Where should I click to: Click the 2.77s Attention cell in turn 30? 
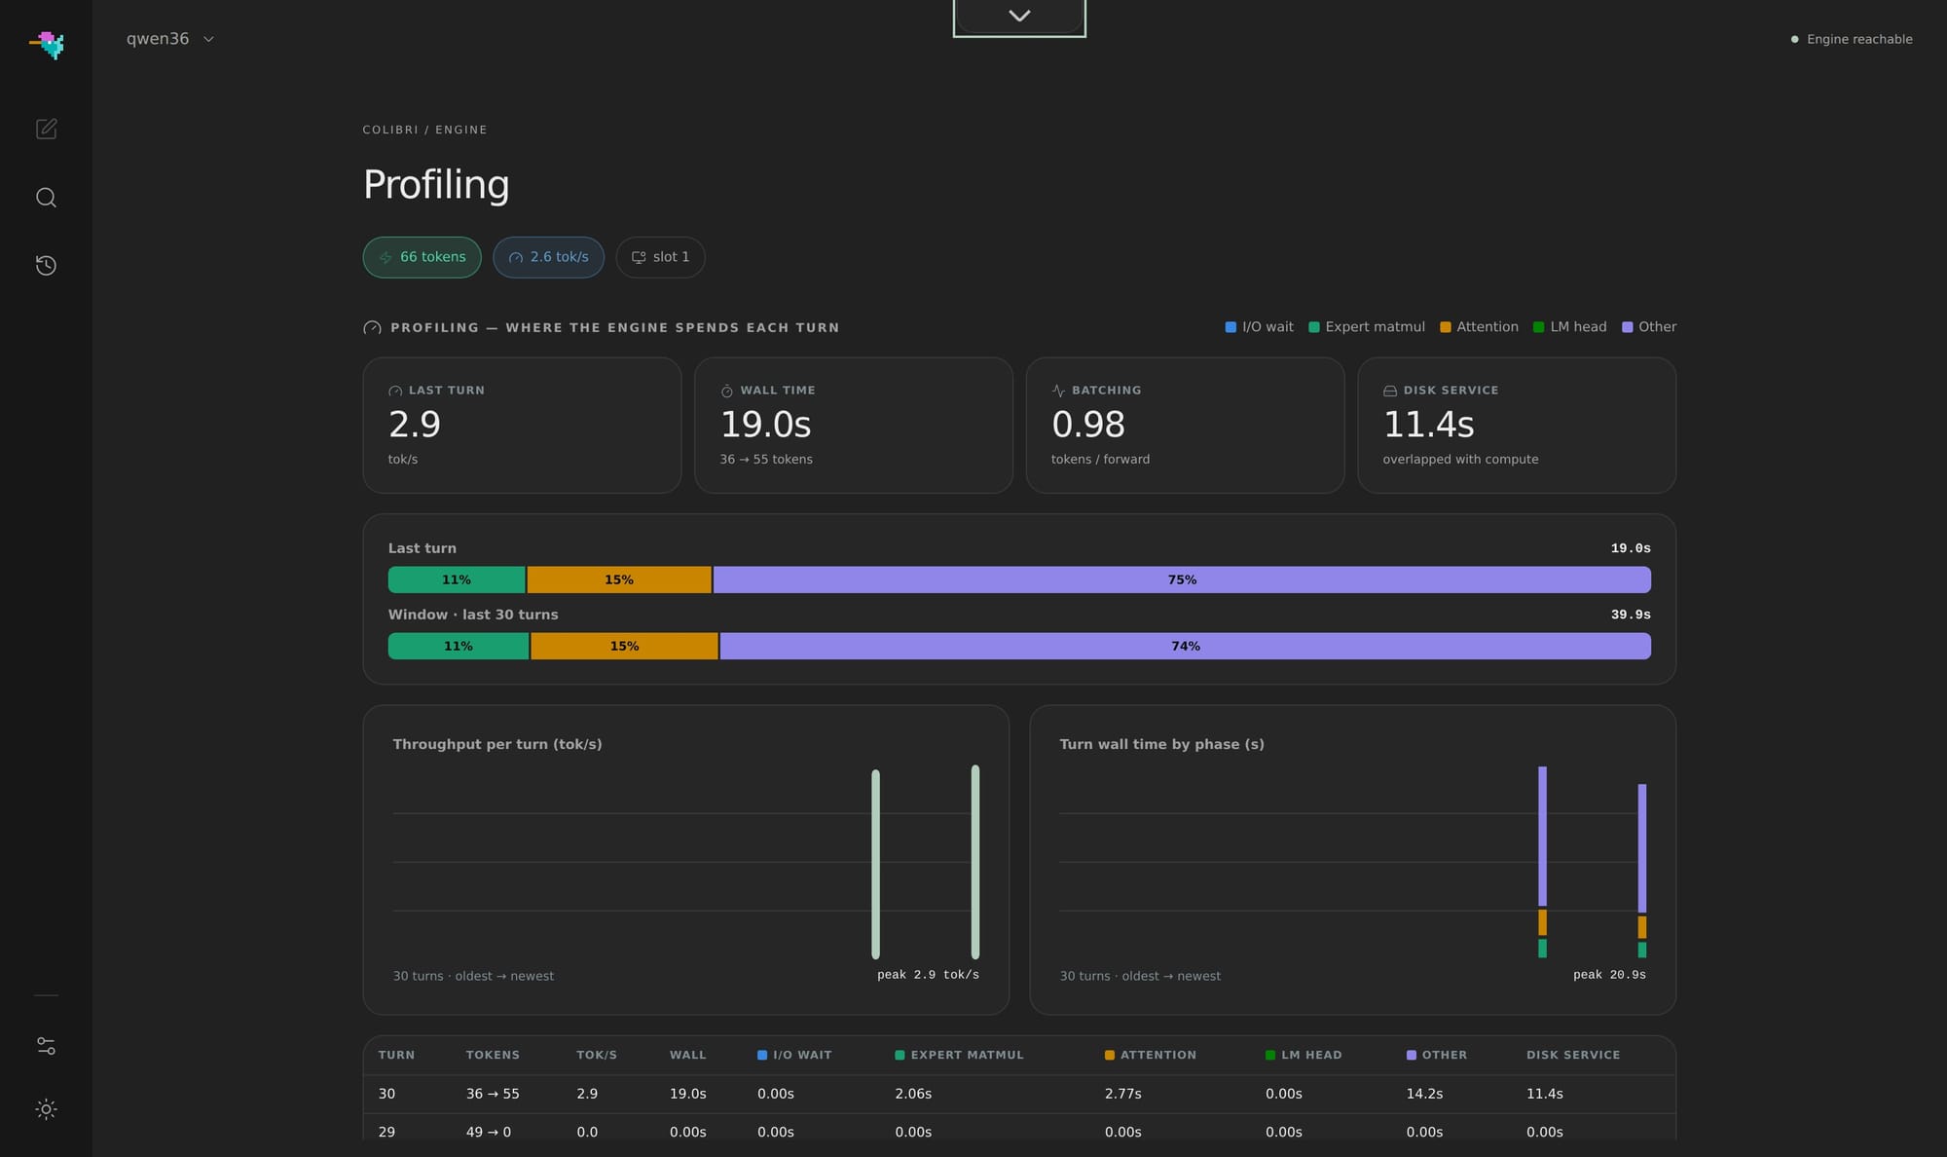click(1123, 1094)
